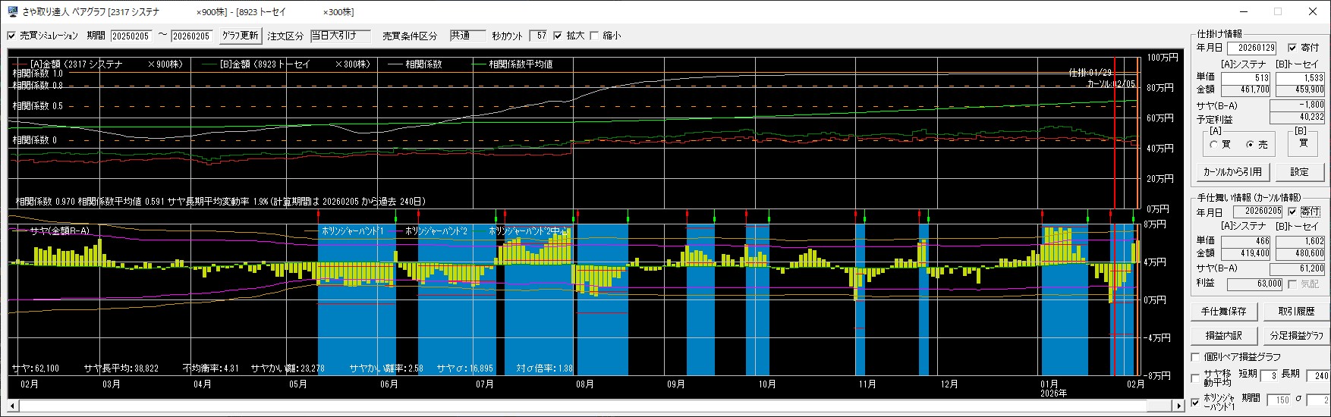This screenshot has width=1331, height=417.
Task: Open the 売買条件区分 field showing 共通
Action: pyautogui.click(x=467, y=36)
